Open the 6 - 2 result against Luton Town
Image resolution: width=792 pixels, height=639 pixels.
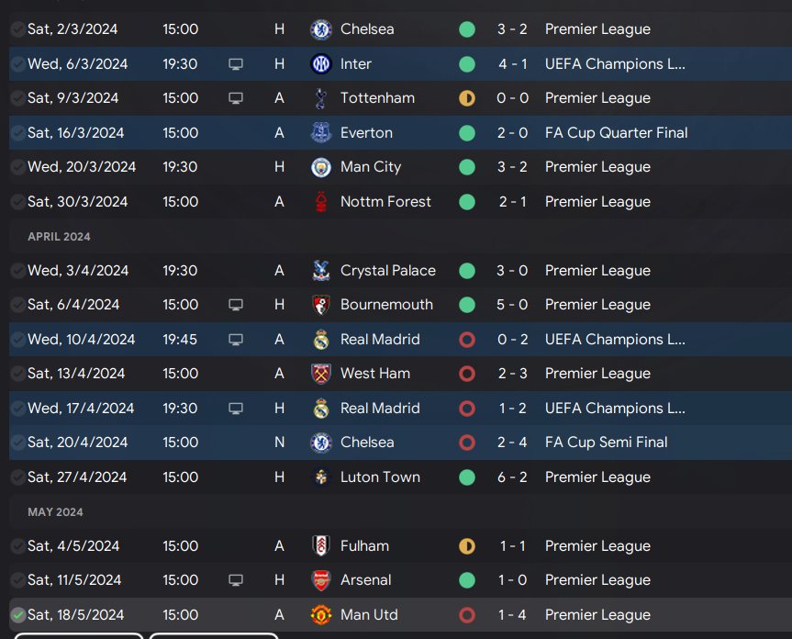click(514, 477)
